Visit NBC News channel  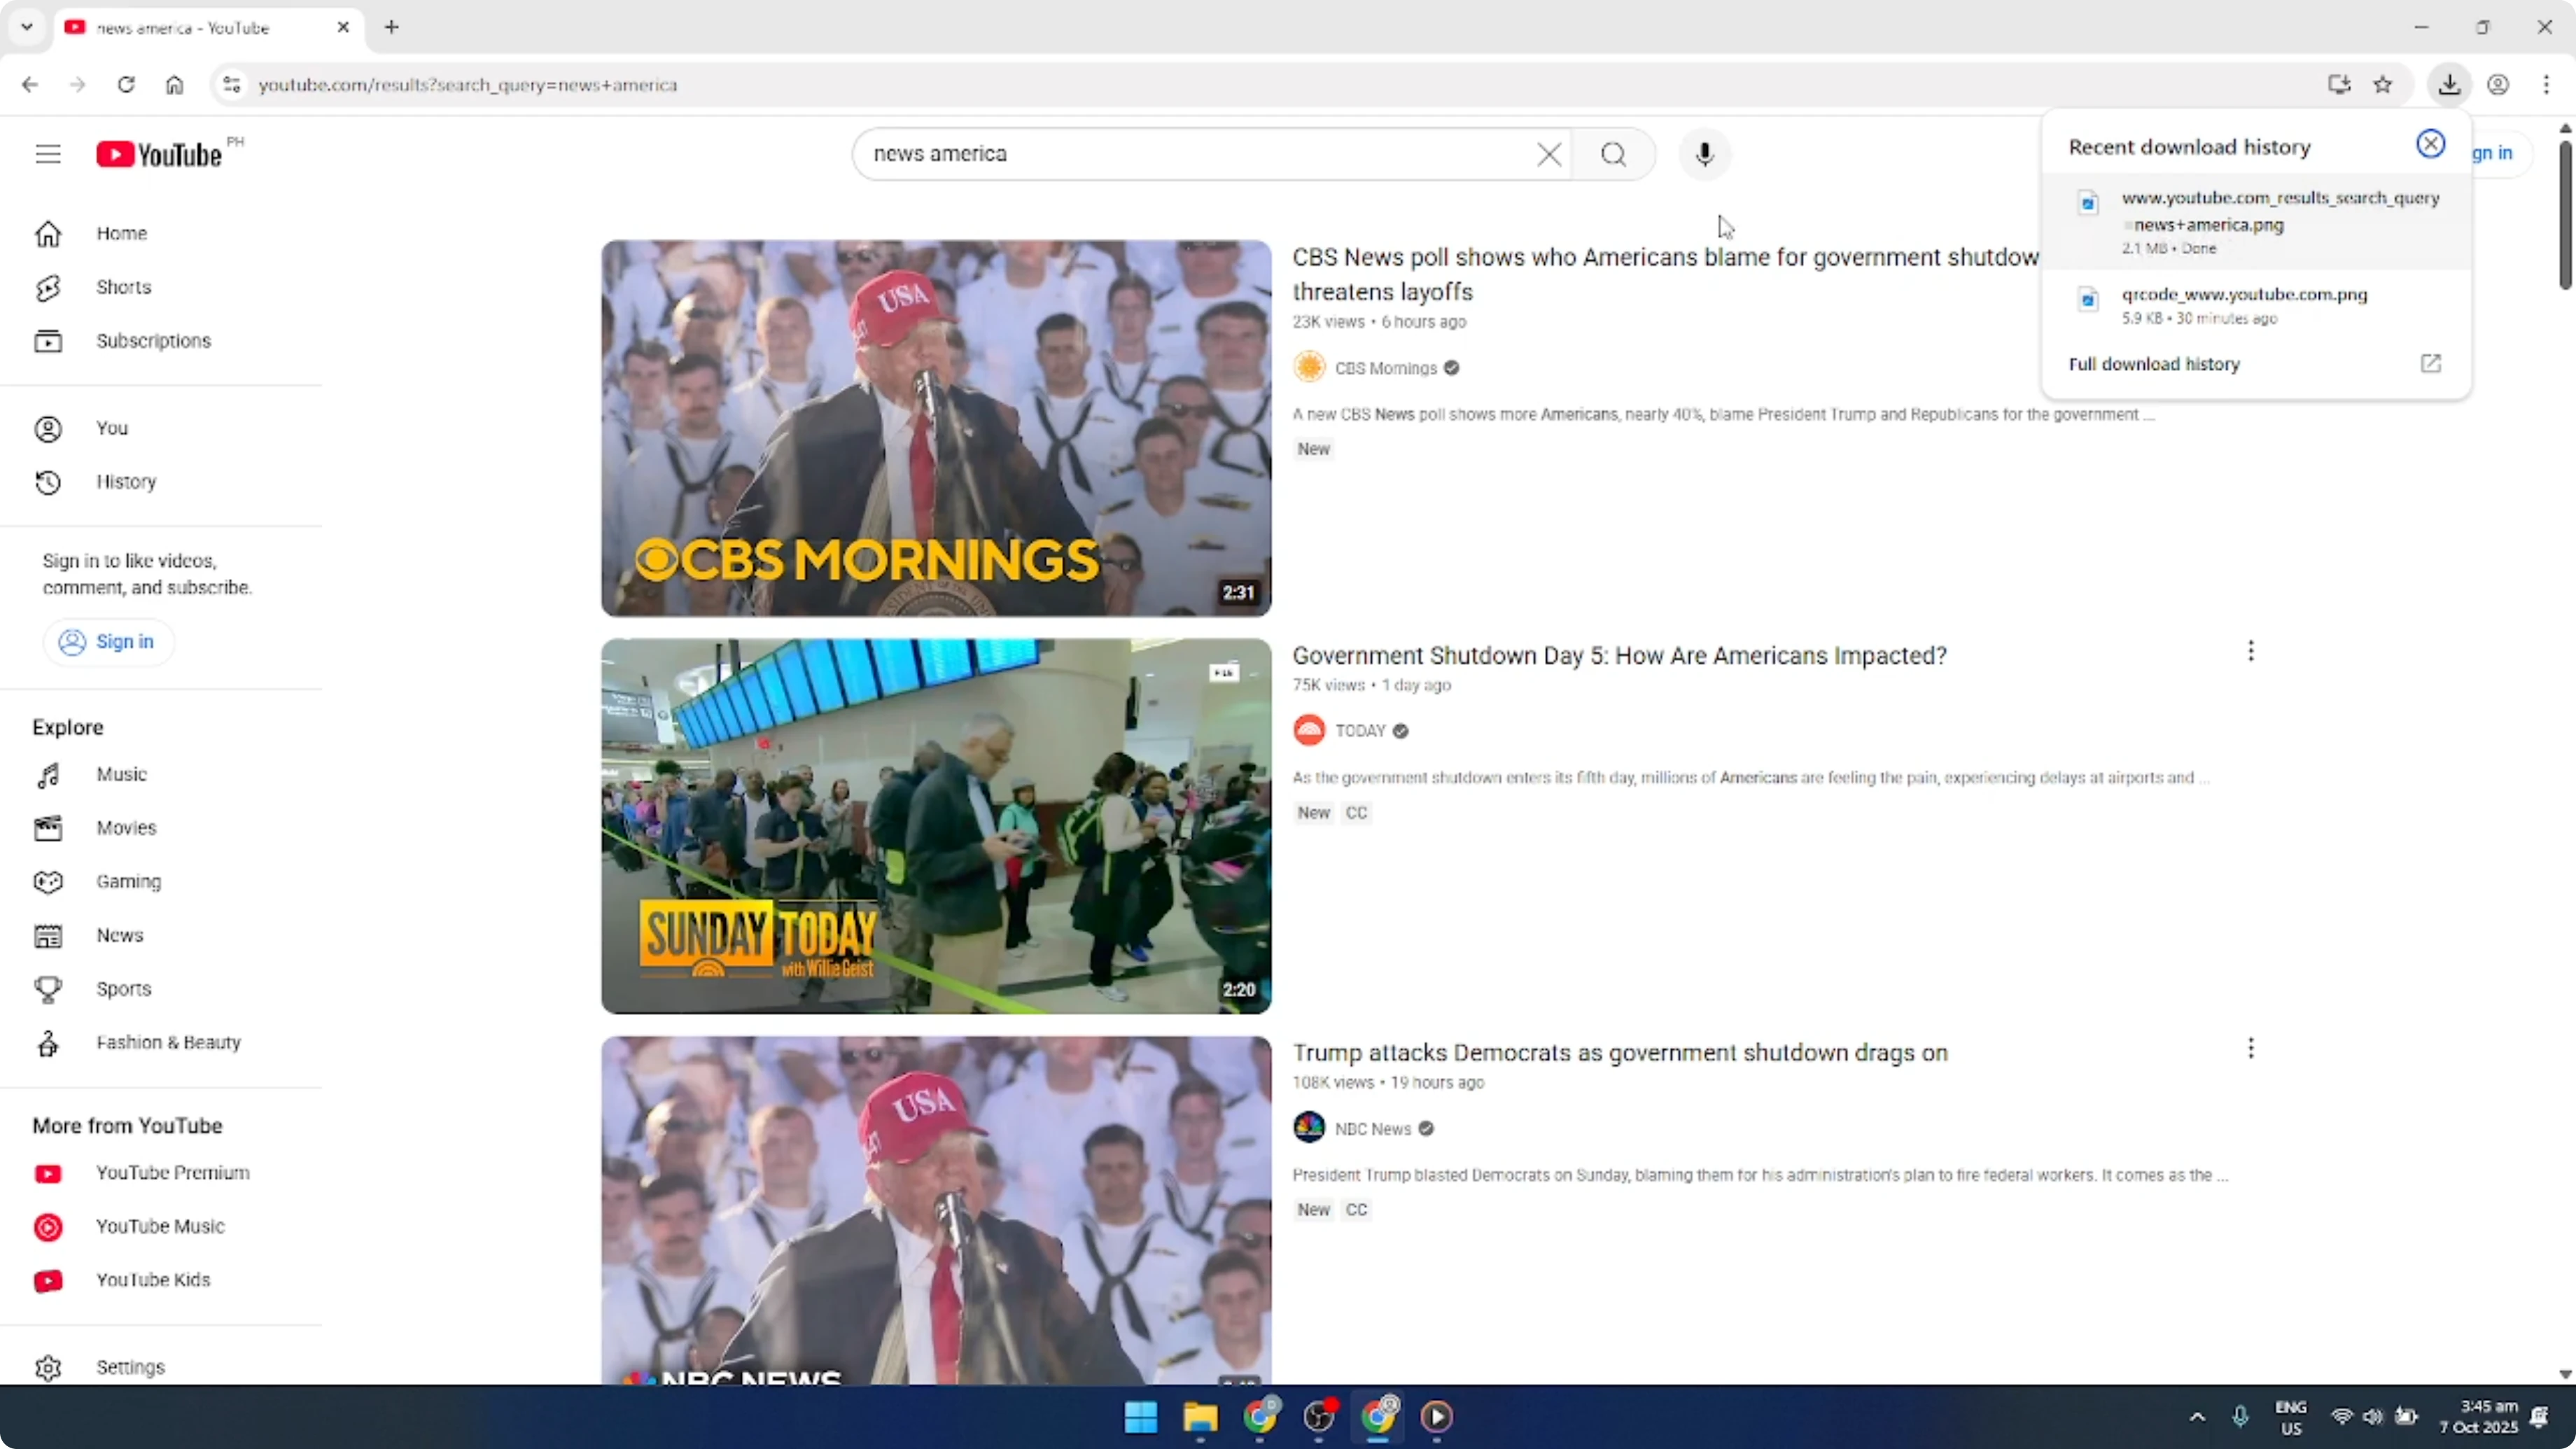(x=1372, y=1129)
